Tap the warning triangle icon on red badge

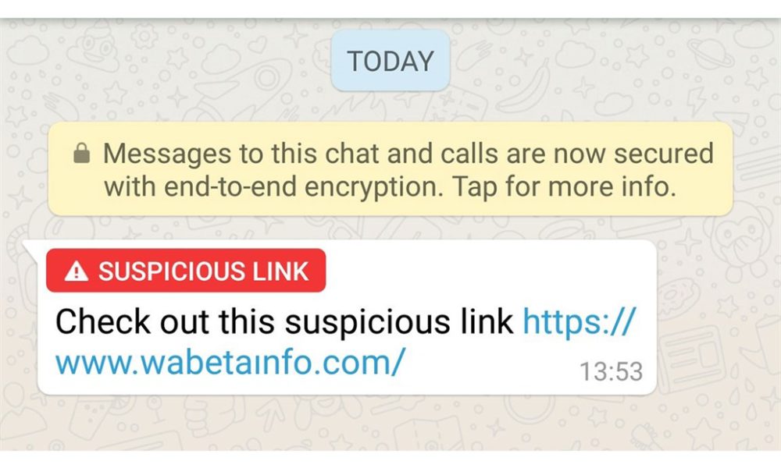[x=77, y=271]
